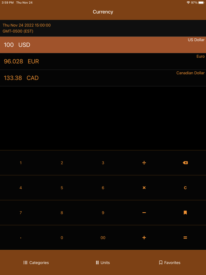Tap the backspace delete key
206x275 pixels.
tap(185, 163)
